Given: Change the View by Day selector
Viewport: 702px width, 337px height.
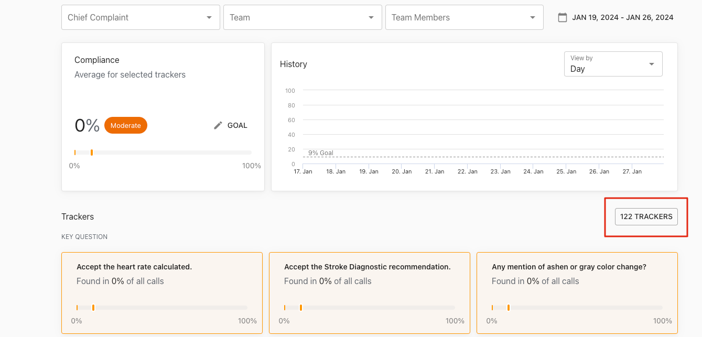Looking at the screenshot, I should tap(613, 64).
